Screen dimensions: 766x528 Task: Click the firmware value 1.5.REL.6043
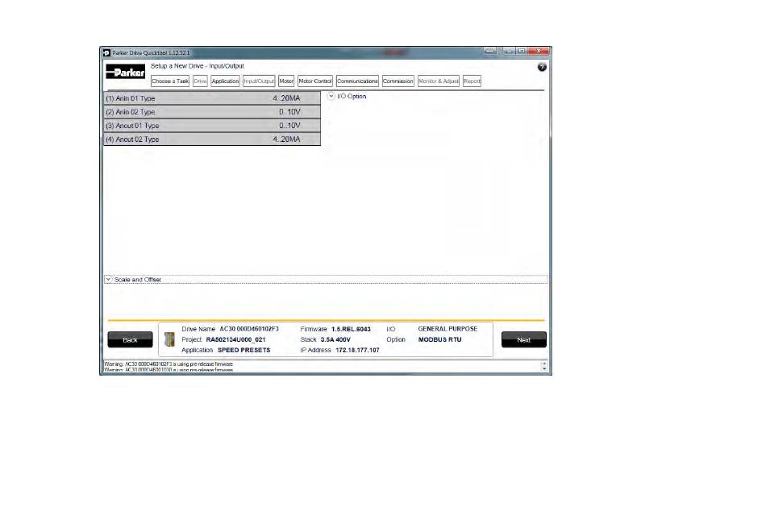pyautogui.click(x=351, y=329)
